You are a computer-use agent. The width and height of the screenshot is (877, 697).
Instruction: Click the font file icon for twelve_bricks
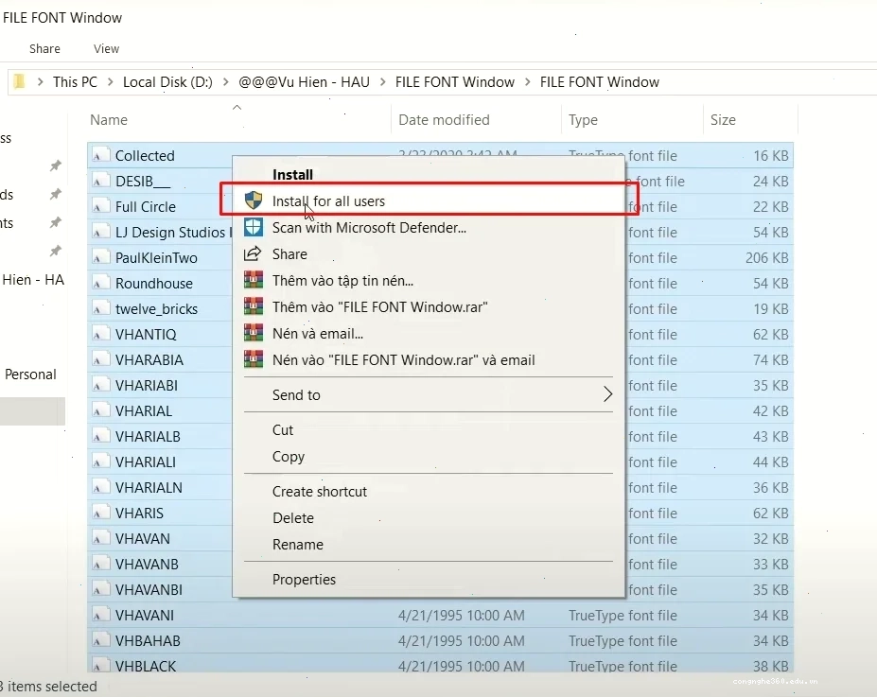click(x=100, y=308)
